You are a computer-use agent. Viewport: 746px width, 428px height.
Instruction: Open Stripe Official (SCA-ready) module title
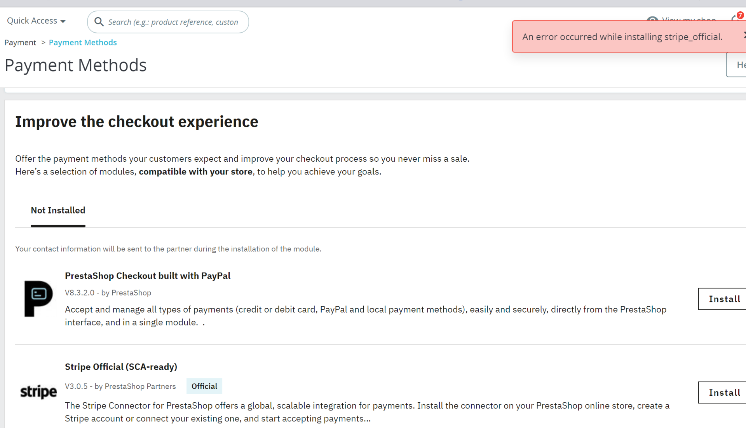click(x=121, y=367)
